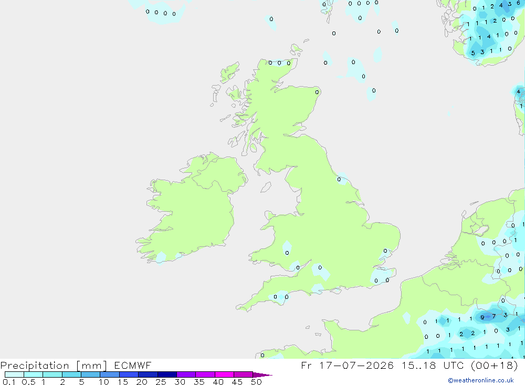Pick the 0.1–0.5 mm legend color swatch
Viewport: 525px width, 385px height.
[14, 374]
